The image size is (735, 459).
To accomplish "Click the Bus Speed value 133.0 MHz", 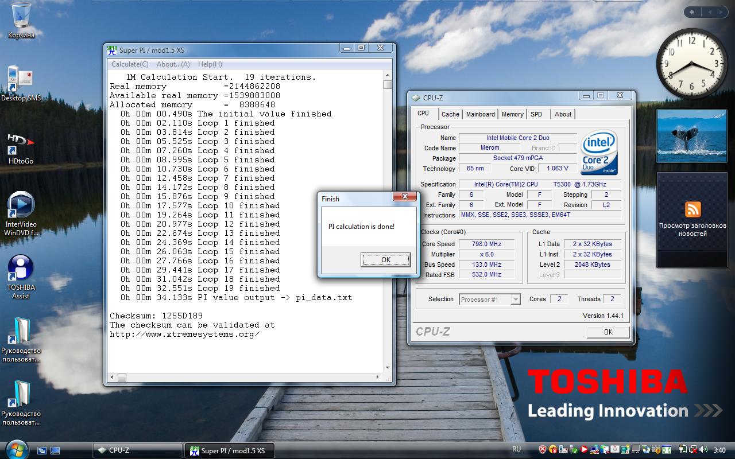I will (x=486, y=264).
